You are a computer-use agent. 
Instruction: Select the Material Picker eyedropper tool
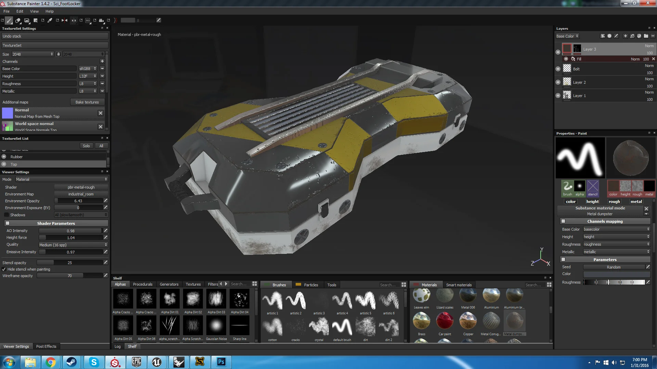tap(50, 20)
